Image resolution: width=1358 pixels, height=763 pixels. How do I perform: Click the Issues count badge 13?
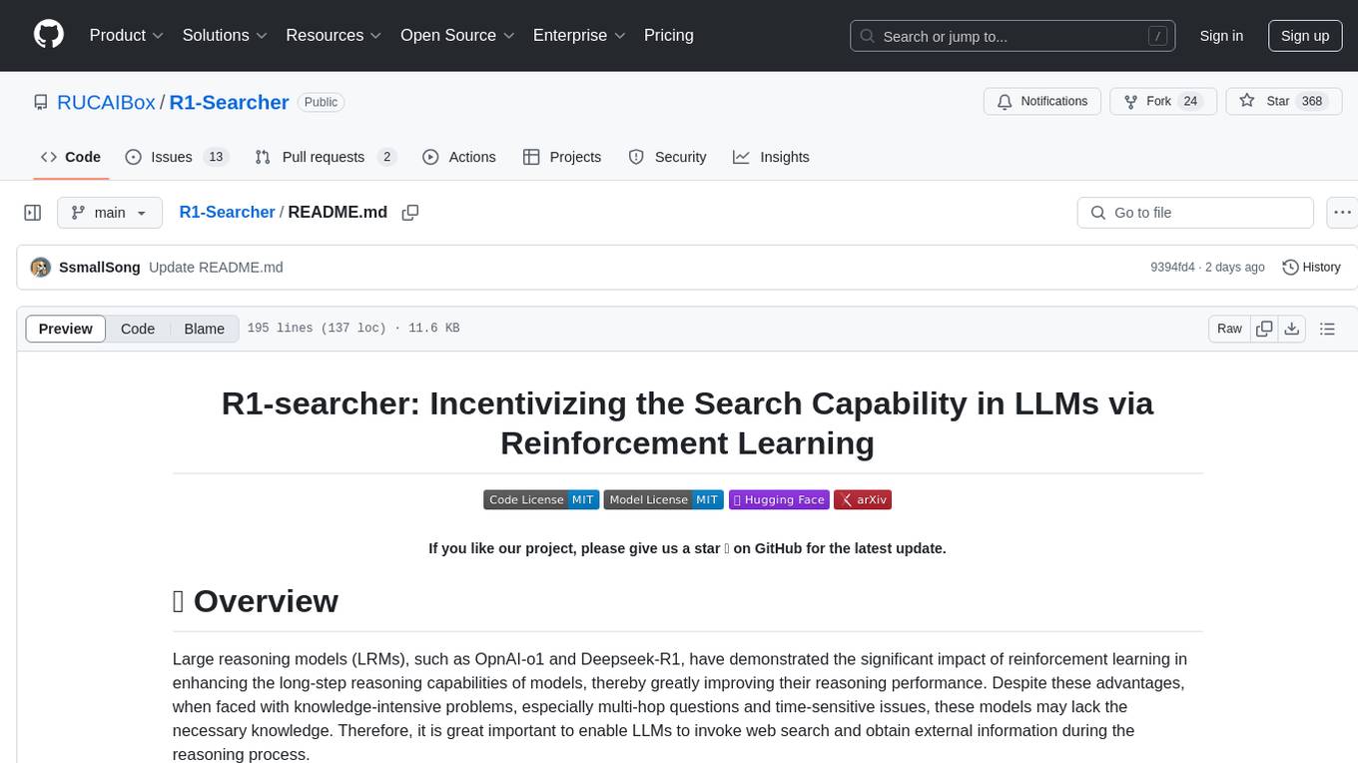pyautogui.click(x=215, y=157)
